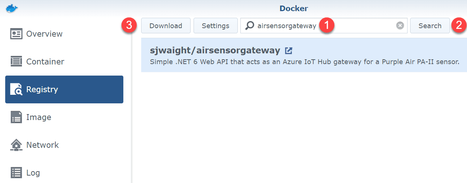Click the Docker window title
This screenshot has width=467, height=183.
click(293, 8)
